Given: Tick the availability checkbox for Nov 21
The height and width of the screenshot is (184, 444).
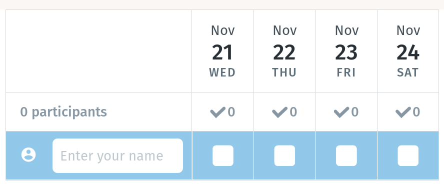Looking at the screenshot, I should (223, 155).
